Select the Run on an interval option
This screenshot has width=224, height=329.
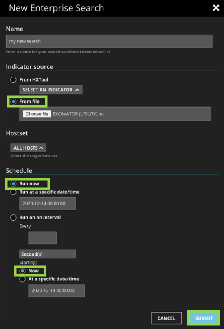click(13, 218)
